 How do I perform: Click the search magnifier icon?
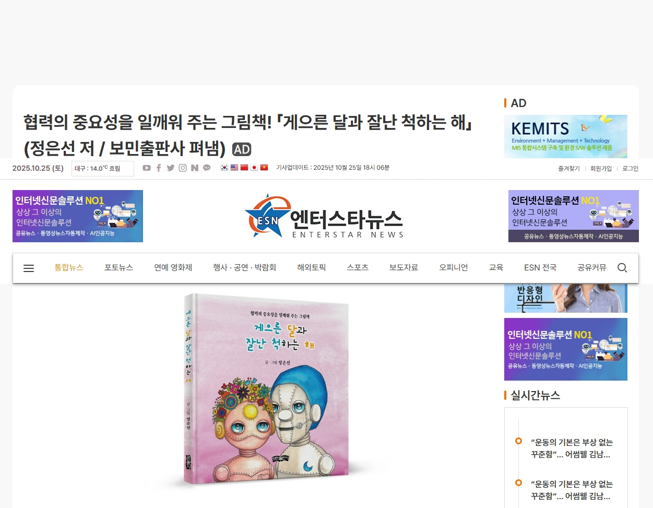click(622, 268)
